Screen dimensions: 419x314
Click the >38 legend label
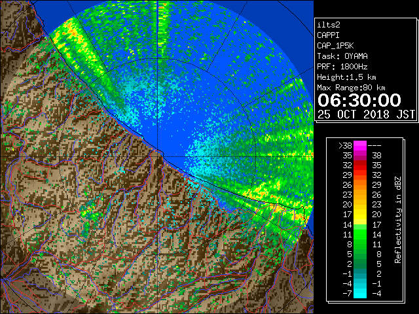click(345, 145)
